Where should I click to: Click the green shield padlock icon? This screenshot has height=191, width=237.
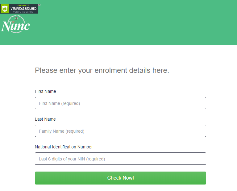(x=5, y=9)
